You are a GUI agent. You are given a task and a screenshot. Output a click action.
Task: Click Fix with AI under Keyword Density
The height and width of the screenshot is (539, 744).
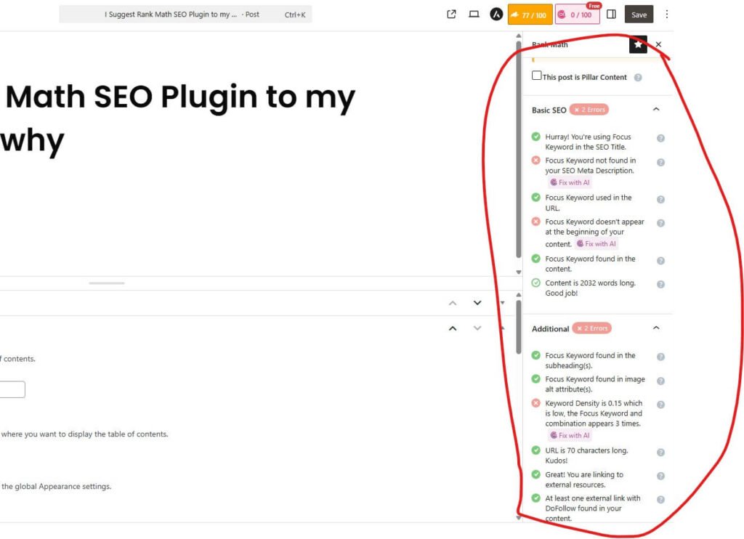570,436
